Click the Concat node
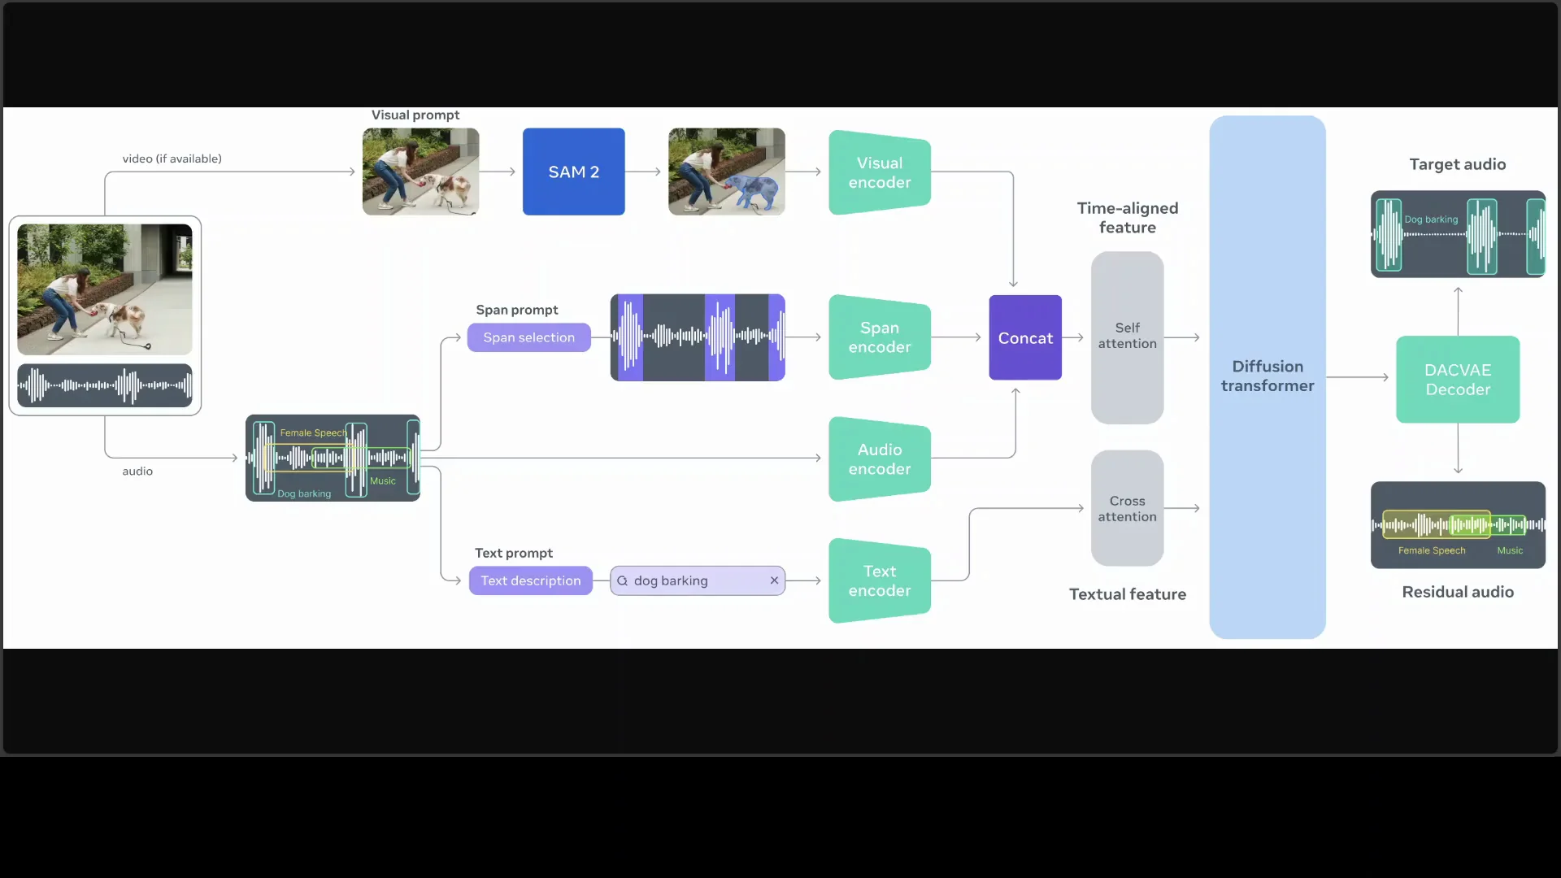 [1024, 337]
